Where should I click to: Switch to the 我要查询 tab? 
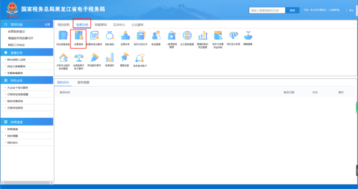point(101,25)
